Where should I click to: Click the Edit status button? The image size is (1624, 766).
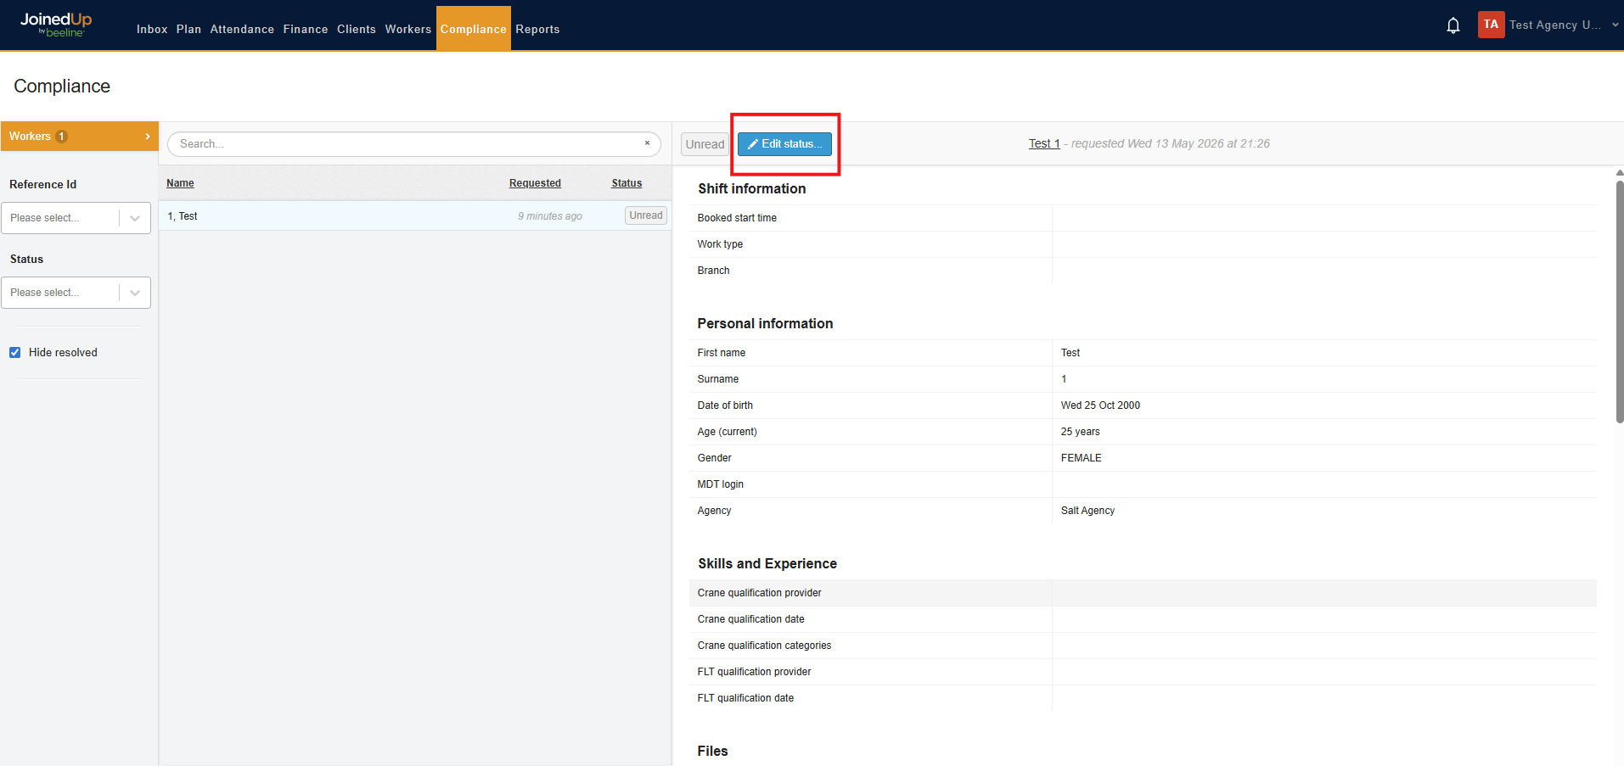point(784,144)
